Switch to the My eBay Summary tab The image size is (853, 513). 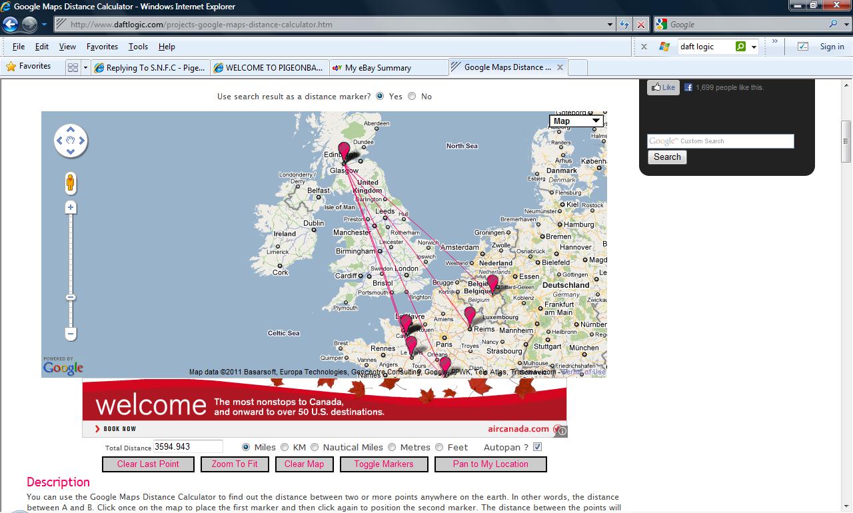point(378,67)
